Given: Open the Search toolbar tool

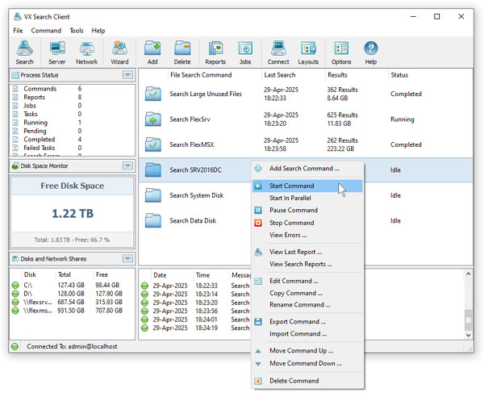Looking at the screenshot, I should pos(25,52).
